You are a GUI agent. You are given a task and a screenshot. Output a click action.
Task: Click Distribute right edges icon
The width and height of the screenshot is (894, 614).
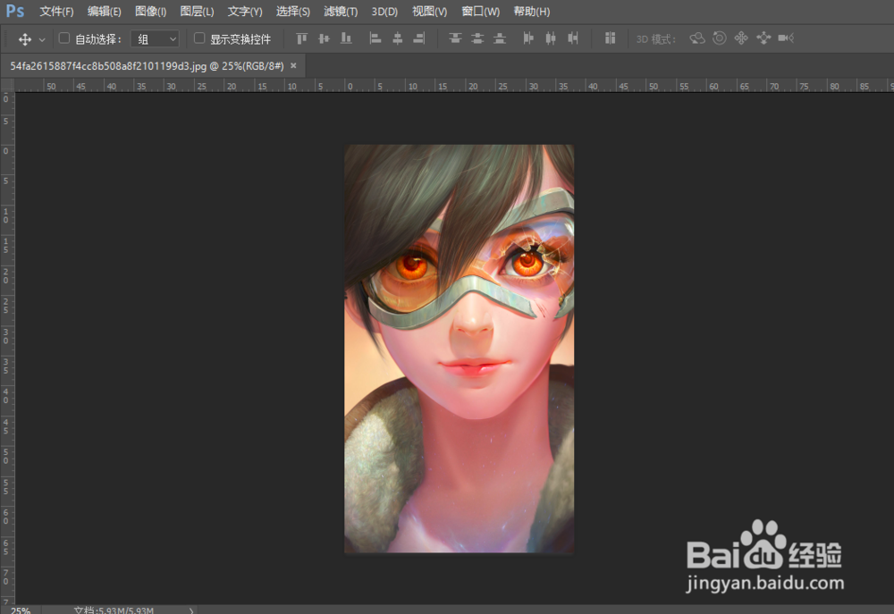click(573, 38)
